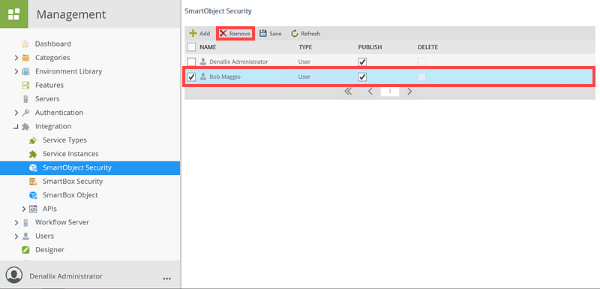Click the Add plus icon
600x289 pixels.
pyautogui.click(x=193, y=34)
